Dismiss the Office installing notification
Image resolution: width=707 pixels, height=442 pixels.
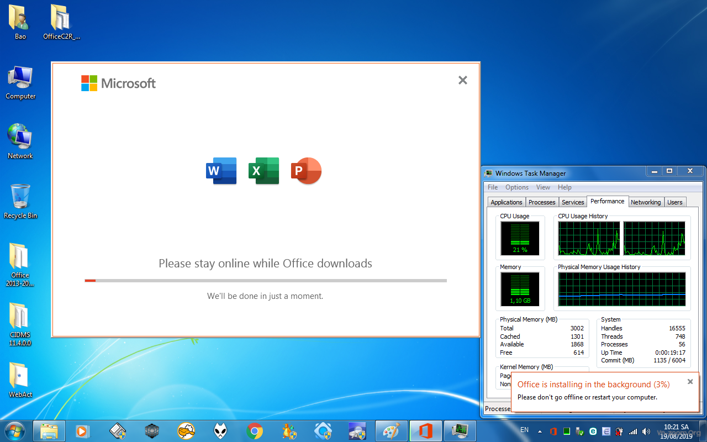coord(690,381)
